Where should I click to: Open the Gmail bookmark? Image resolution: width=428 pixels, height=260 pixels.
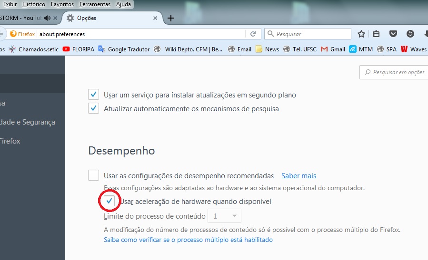pos(333,49)
